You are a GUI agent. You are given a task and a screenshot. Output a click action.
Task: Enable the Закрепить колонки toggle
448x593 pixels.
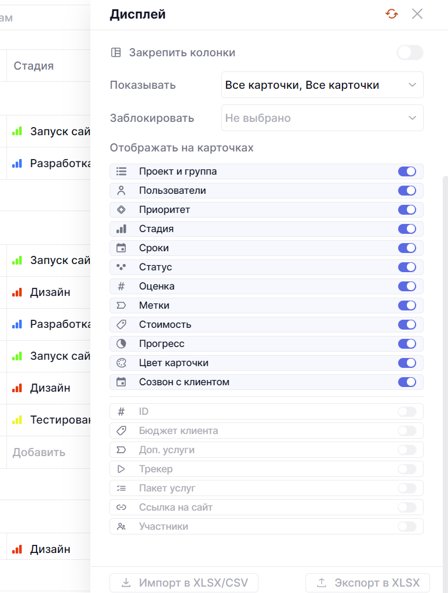(410, 53)
